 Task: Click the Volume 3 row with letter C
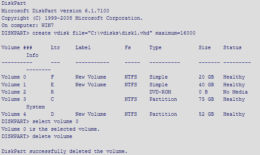(x=123, y=99)
